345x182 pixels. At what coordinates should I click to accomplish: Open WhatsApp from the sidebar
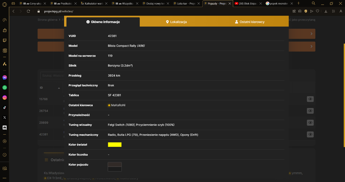[4, 88]
